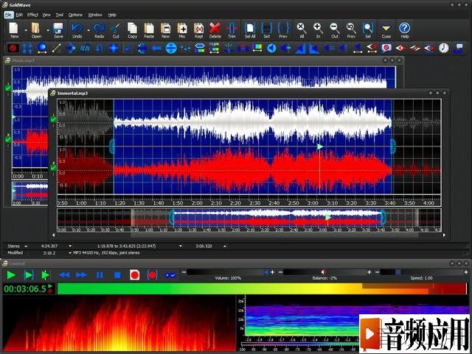Click the red censor effect icon
The width and height of the screenshot is (472, 354).
13,48
